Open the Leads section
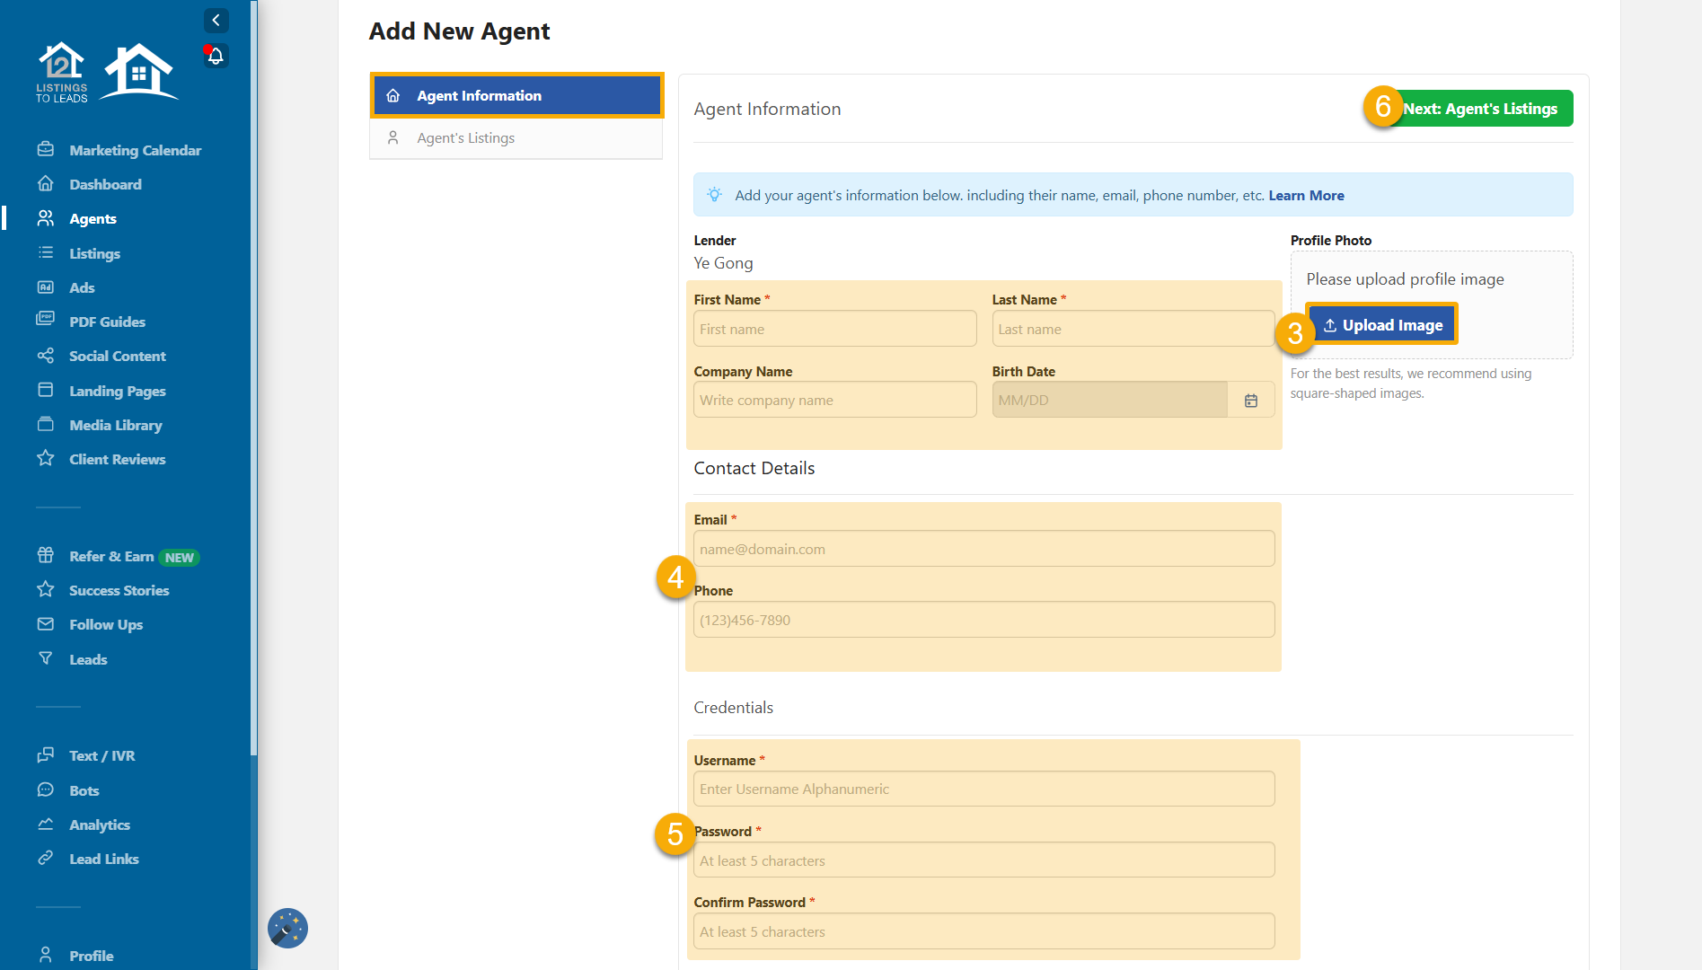 [x=87, y=659]
